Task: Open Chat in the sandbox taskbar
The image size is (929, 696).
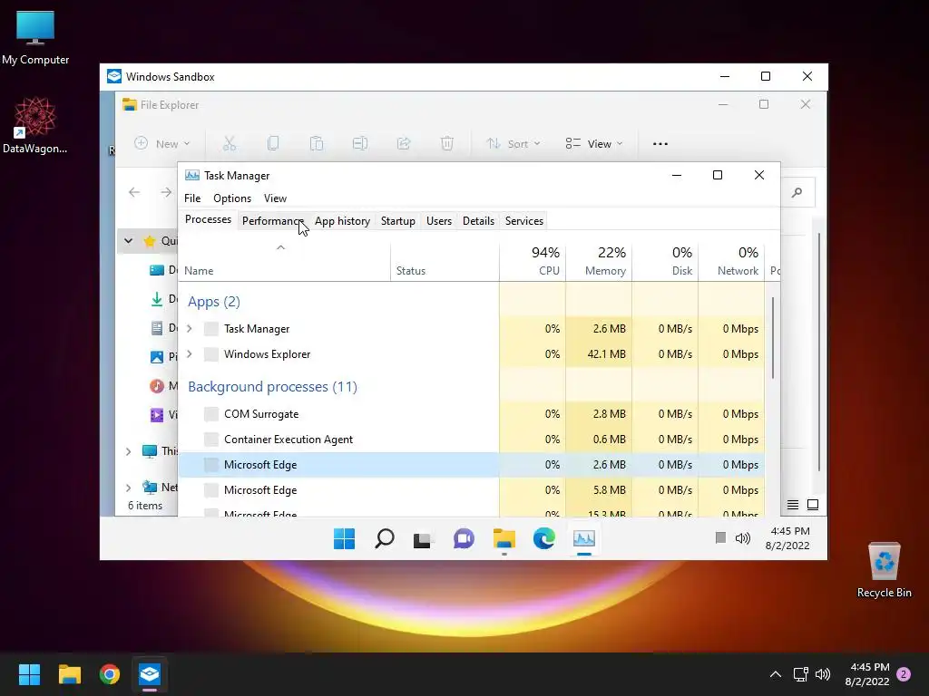Action: tap(464, 539)
